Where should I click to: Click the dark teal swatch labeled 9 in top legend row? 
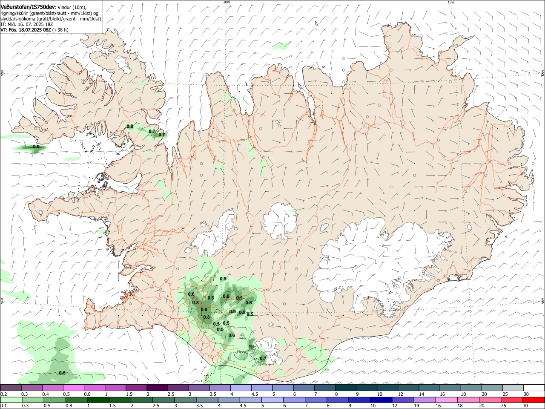(367, 388)
